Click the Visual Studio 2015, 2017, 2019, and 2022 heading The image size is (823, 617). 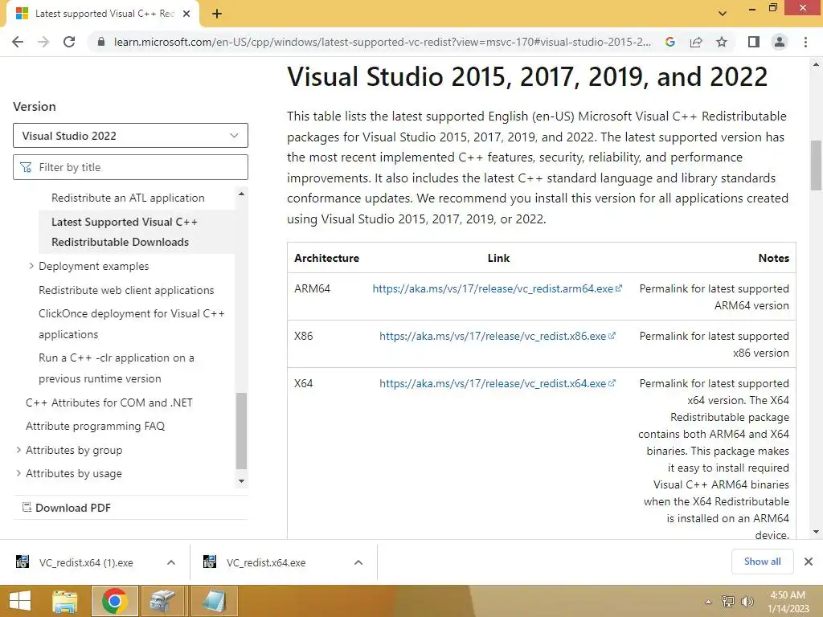point(527,76)
